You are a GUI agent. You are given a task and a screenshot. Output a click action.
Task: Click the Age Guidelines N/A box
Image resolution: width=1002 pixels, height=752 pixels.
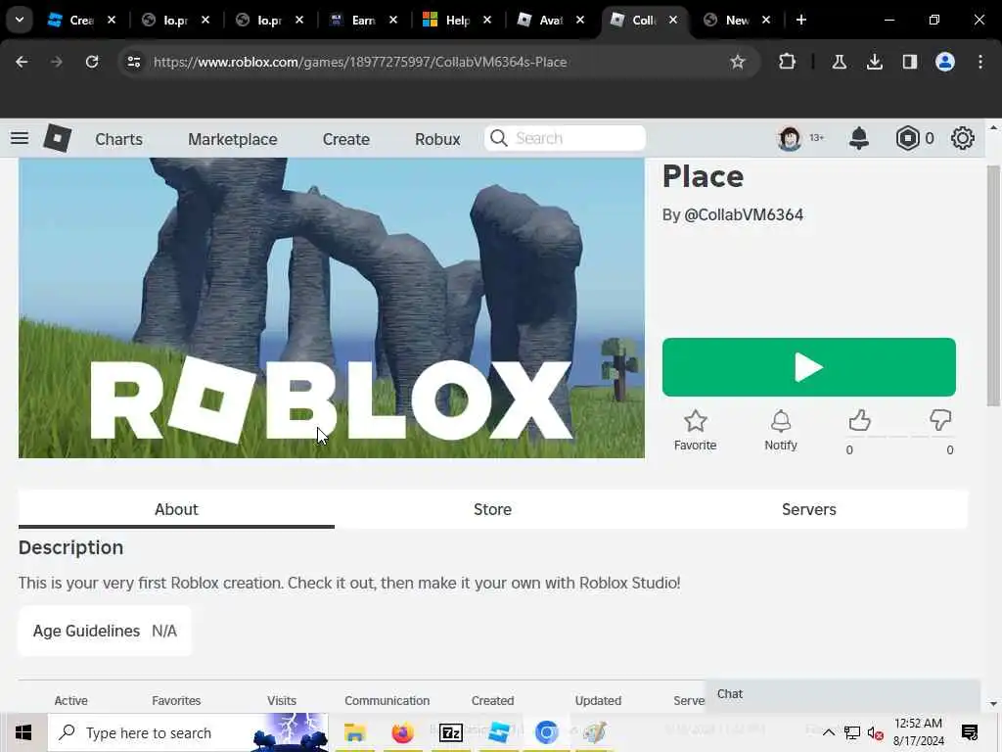(105, 631)
